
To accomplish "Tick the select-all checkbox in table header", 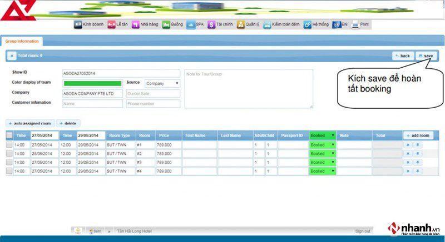I will tap(9, 135).
